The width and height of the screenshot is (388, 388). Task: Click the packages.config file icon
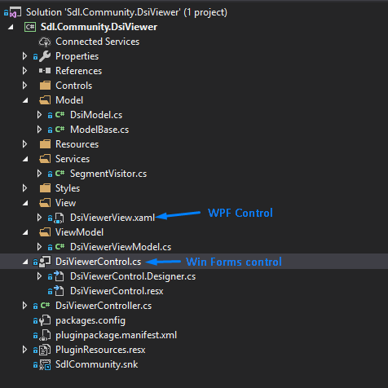pyautogui.click(x=45, y=320)
